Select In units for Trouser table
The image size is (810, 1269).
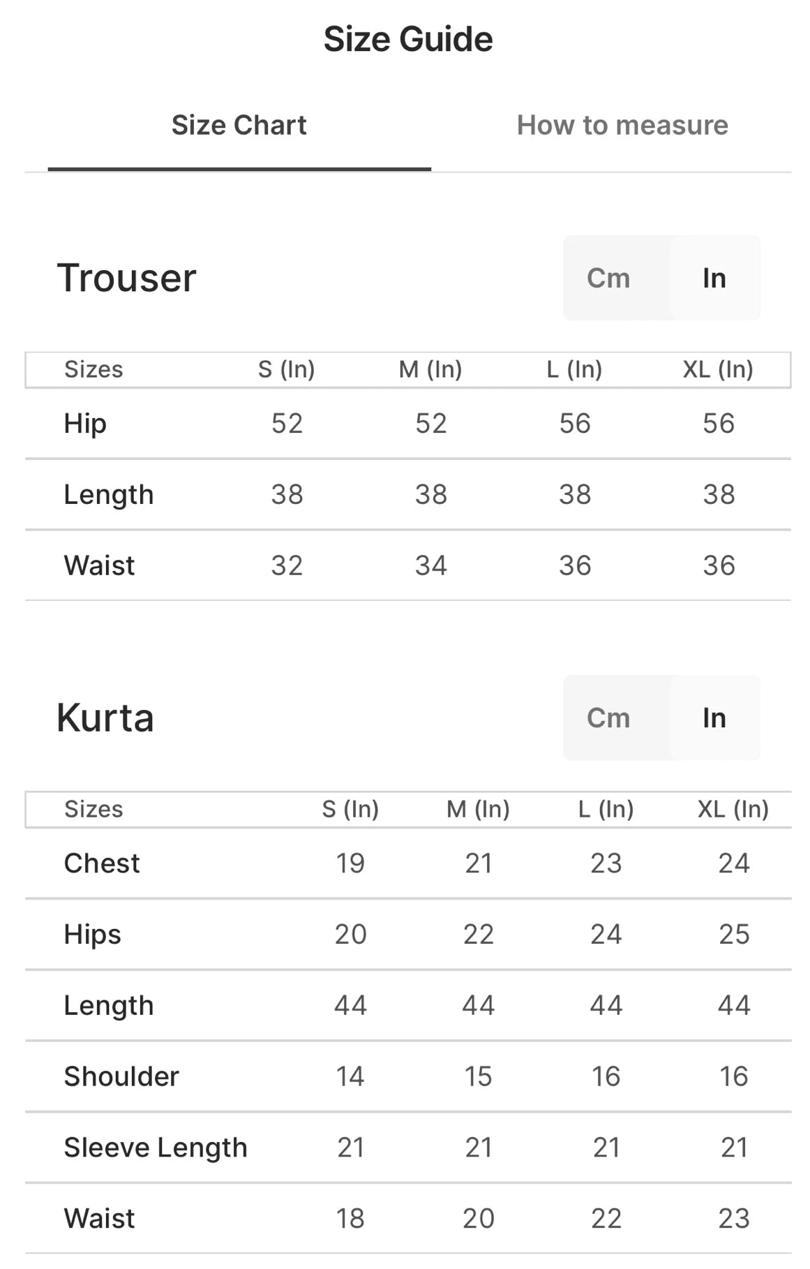(x=714, y=279)
